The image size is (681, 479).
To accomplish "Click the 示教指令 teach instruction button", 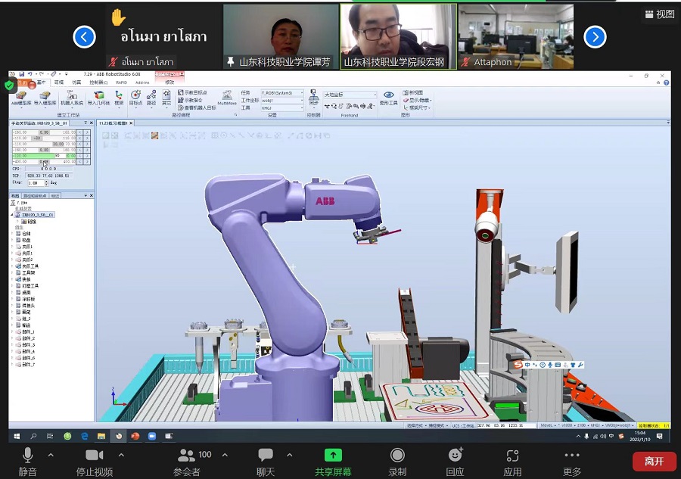I will pyautogui.click(x=190, y=100).
